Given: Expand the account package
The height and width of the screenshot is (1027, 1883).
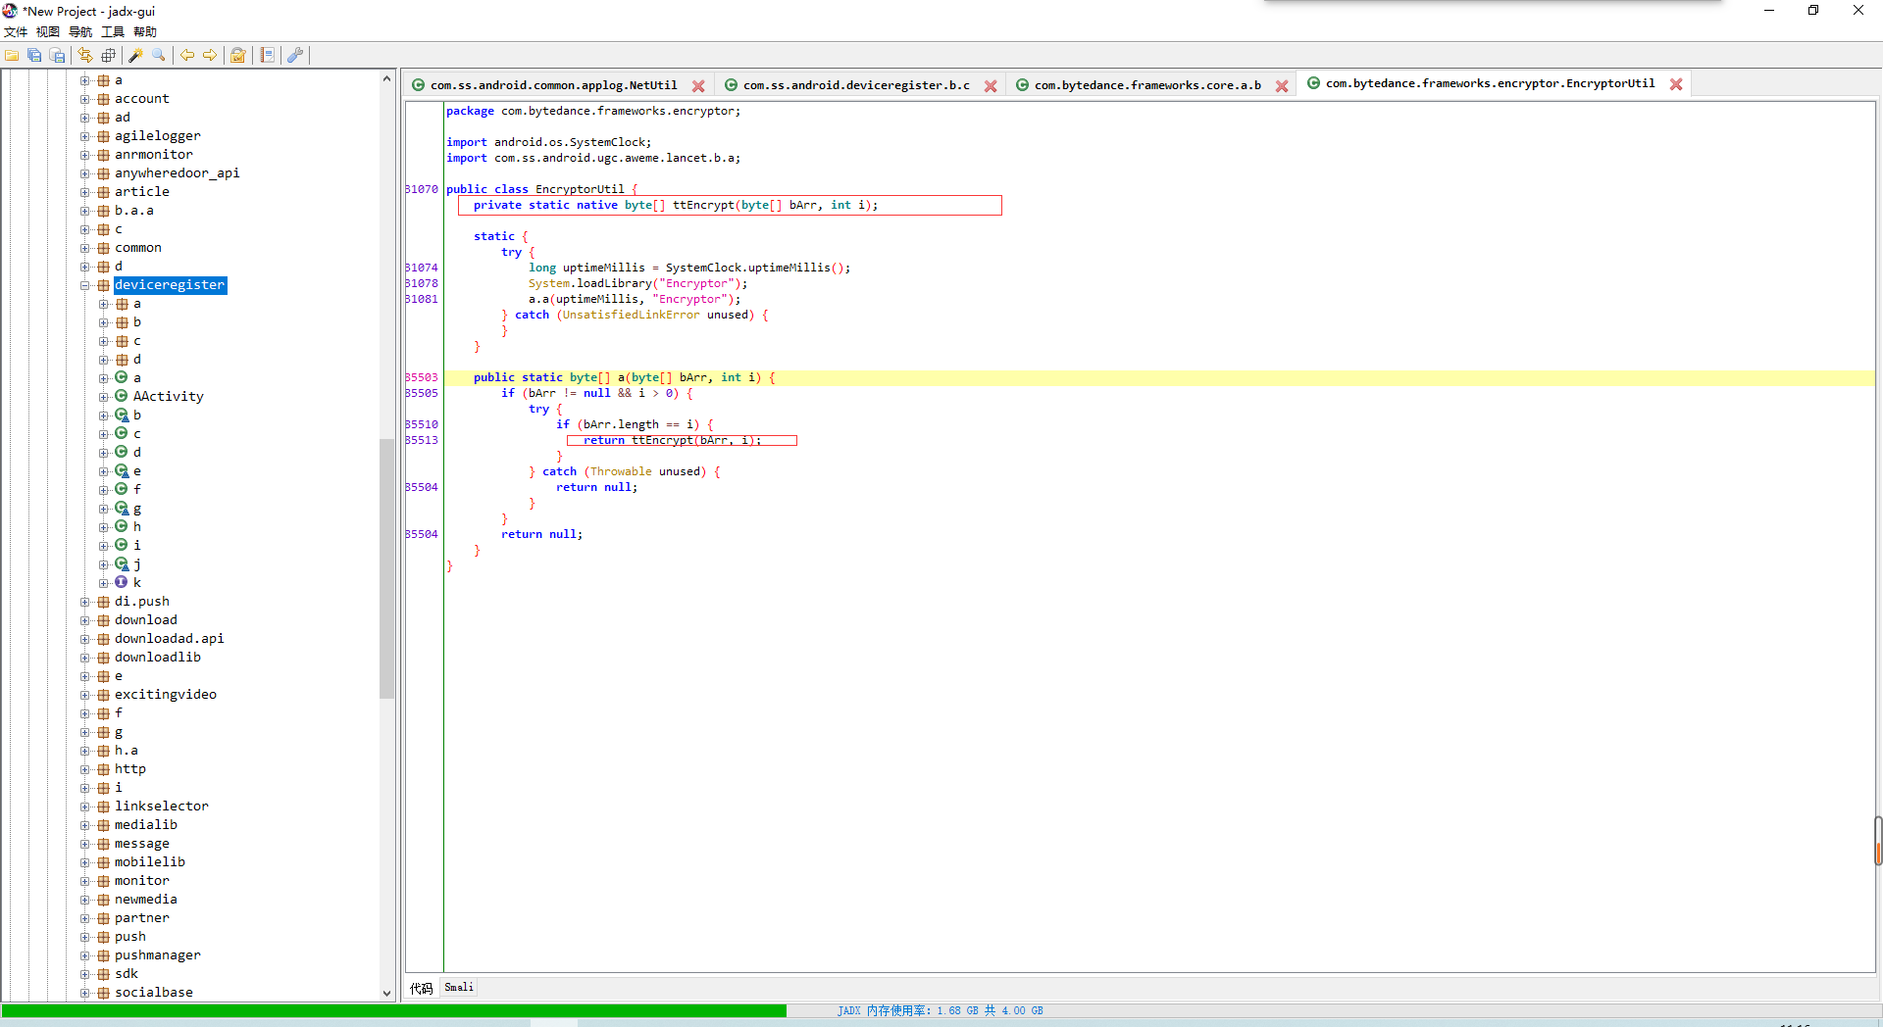Looking at the screenshot, I should tap(84, 99).
